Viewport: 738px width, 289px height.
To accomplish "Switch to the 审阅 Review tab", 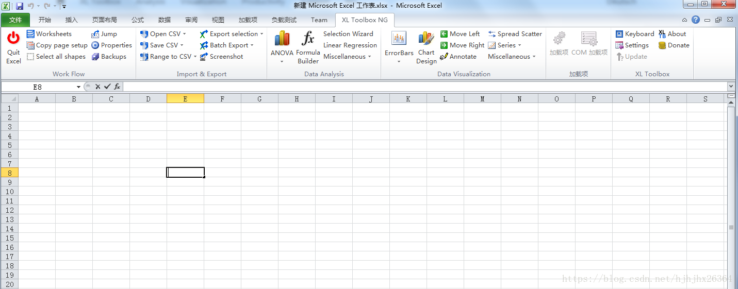I will 191,20.
